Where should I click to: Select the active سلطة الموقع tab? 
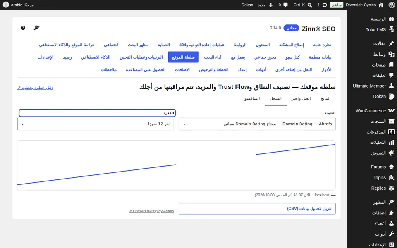point(183,57)
